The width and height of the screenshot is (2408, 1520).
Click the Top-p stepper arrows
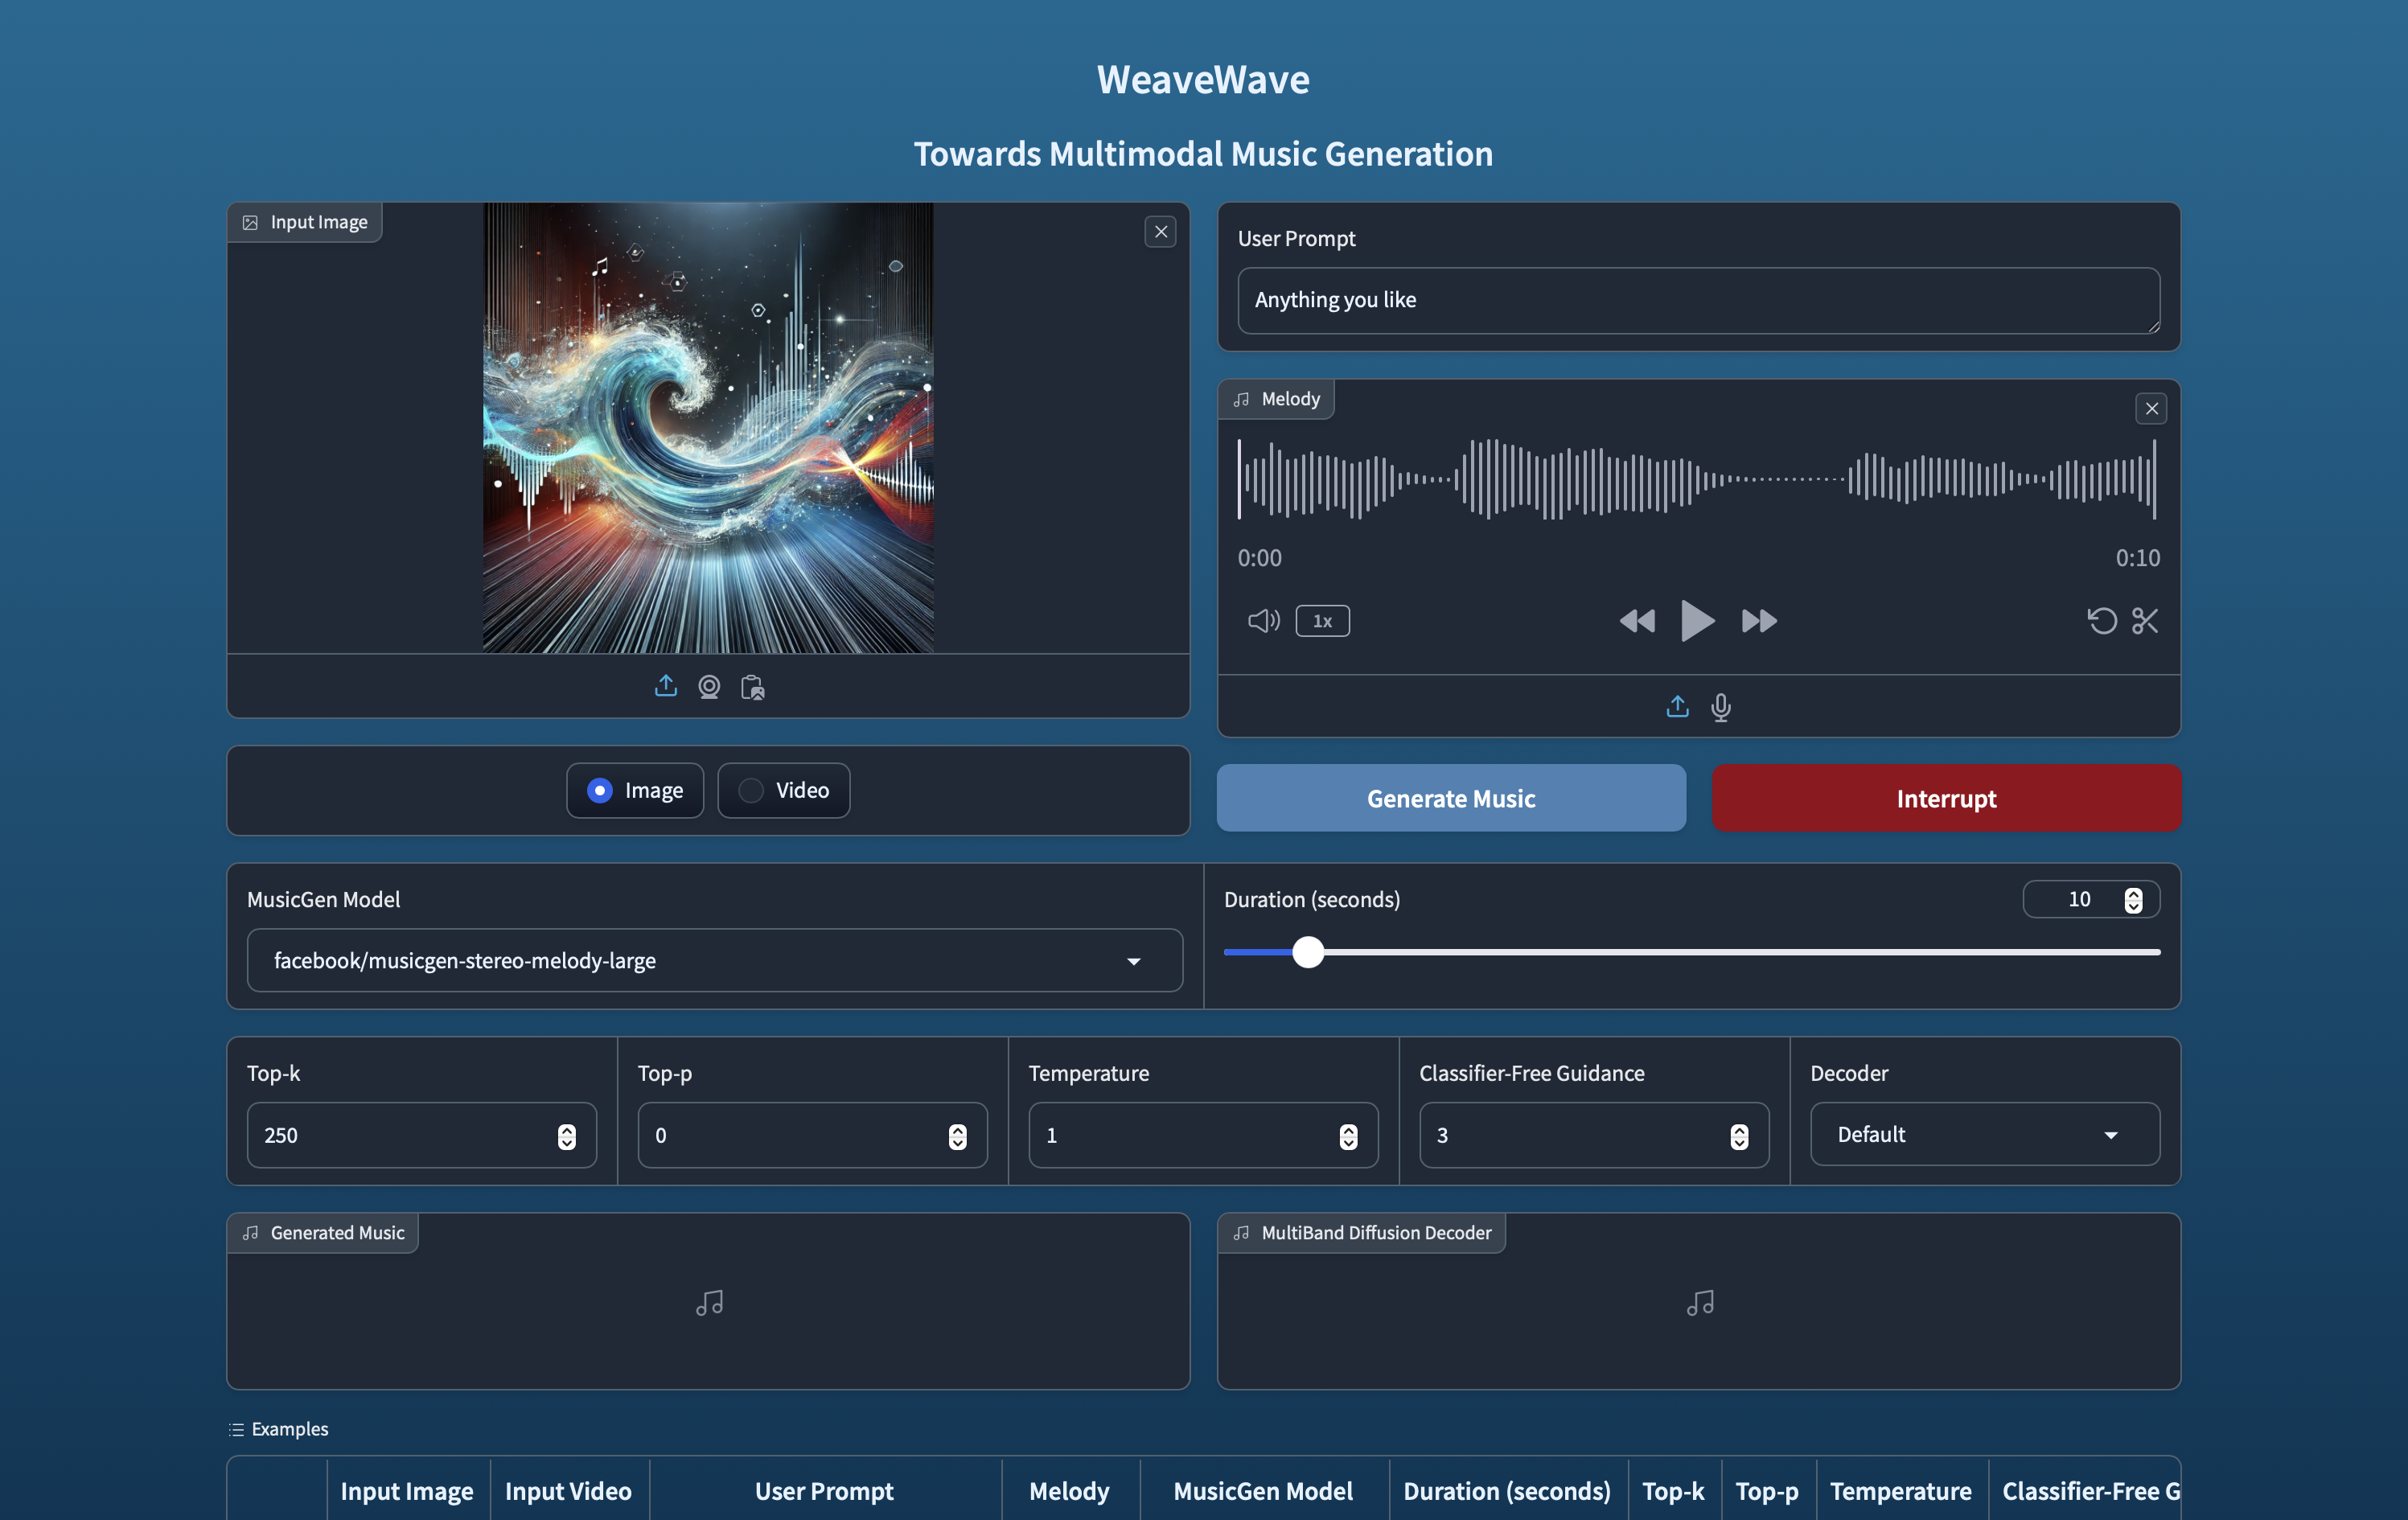[x=958, y=1136]
